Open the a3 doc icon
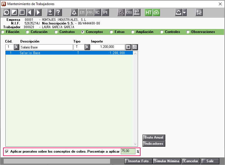The height and width of the screenshot is (165, 225). (x=137, y=12)
